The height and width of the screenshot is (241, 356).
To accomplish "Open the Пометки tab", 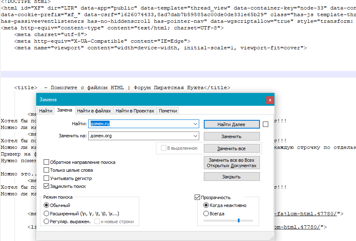I will click(168, 111).
